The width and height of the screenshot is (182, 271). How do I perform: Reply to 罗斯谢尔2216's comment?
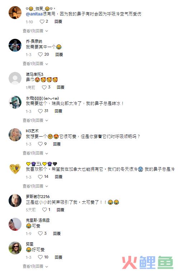click(61, 210)
